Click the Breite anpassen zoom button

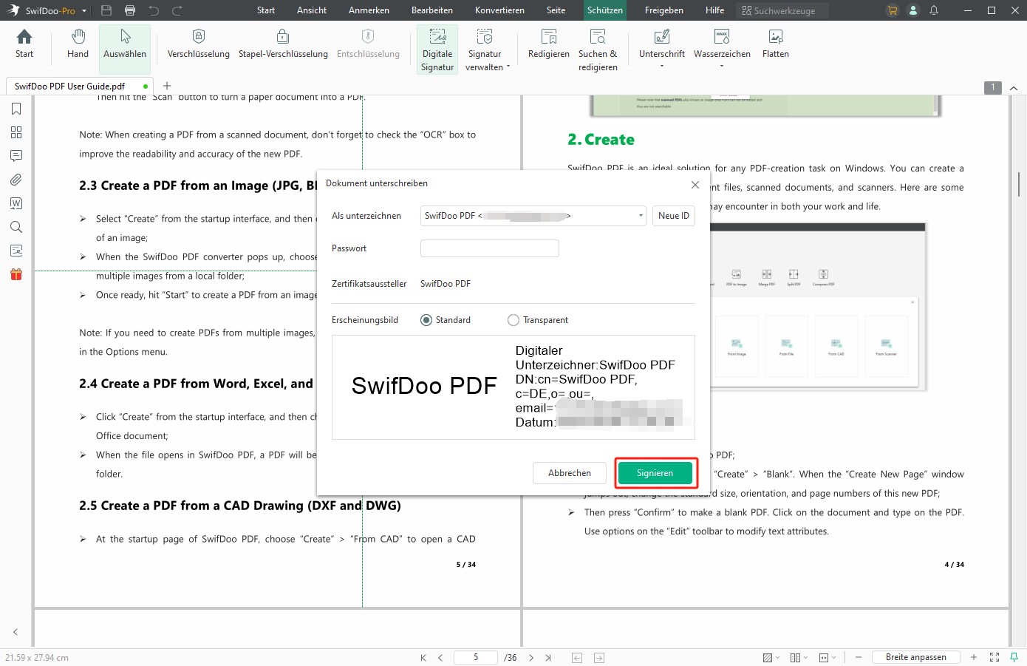(915, 657)
